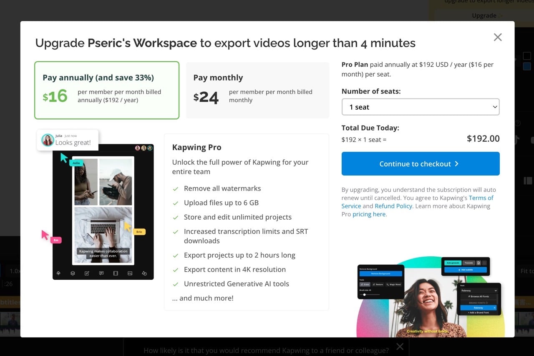Click the $24 monthly price

206,97
